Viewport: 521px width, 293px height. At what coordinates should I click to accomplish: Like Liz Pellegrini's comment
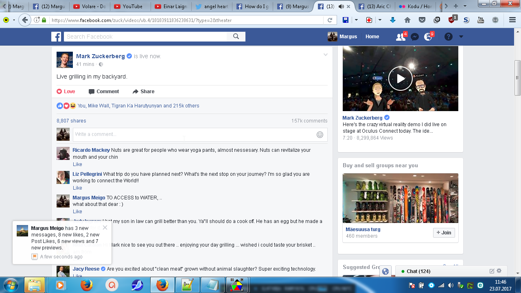tap(77, 188)
